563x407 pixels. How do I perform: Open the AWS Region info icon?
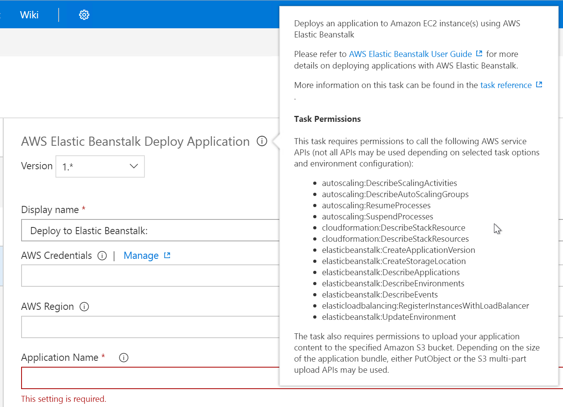pyautogui.click(x=84, y=307)
